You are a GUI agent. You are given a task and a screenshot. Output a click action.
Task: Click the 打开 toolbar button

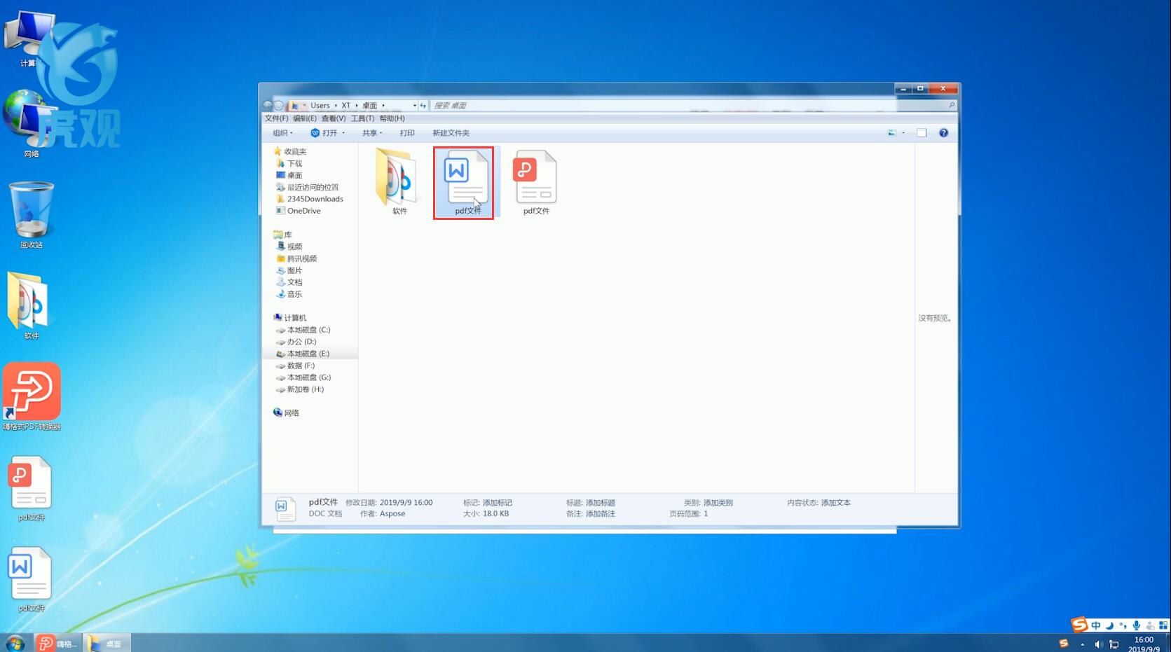coord(324,133)
